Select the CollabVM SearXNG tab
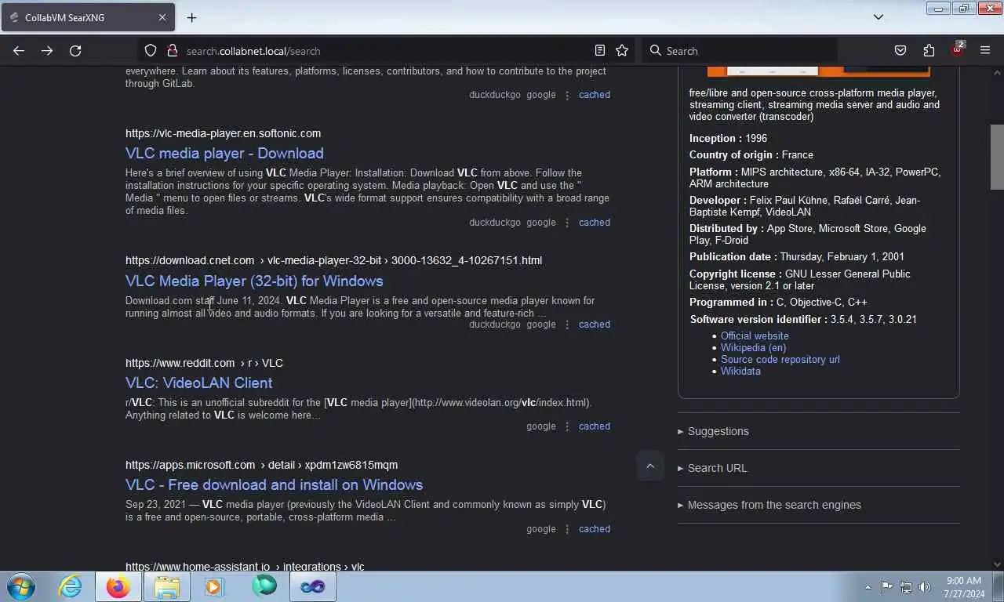Screen dimensions: 1004x602 (87, 17)
